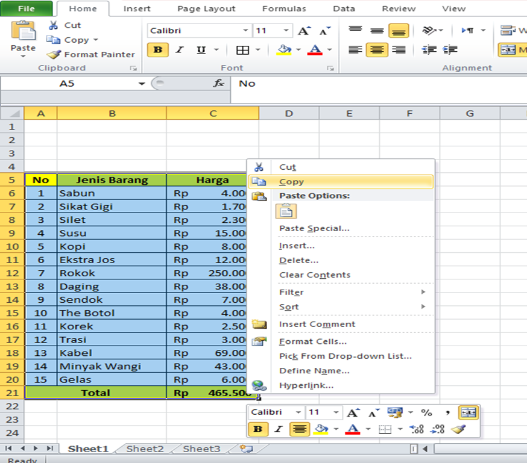Select the Cut scissors icon
Screen dimensions: 527x463
point(53,25)
